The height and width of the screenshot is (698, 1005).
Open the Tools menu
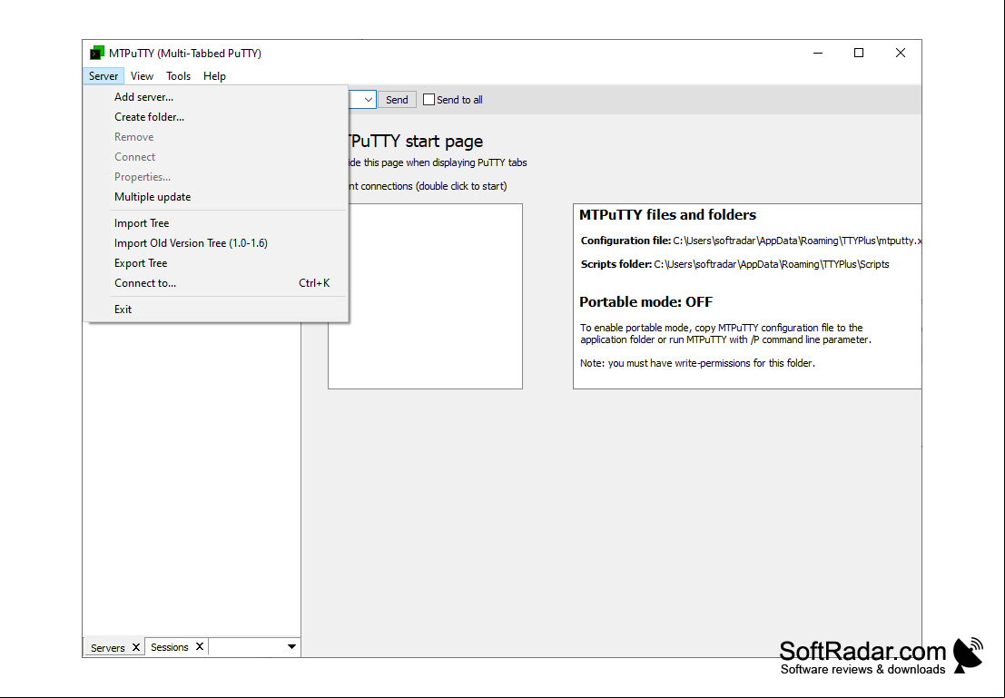pyautogui.click(x=178, y=75)
